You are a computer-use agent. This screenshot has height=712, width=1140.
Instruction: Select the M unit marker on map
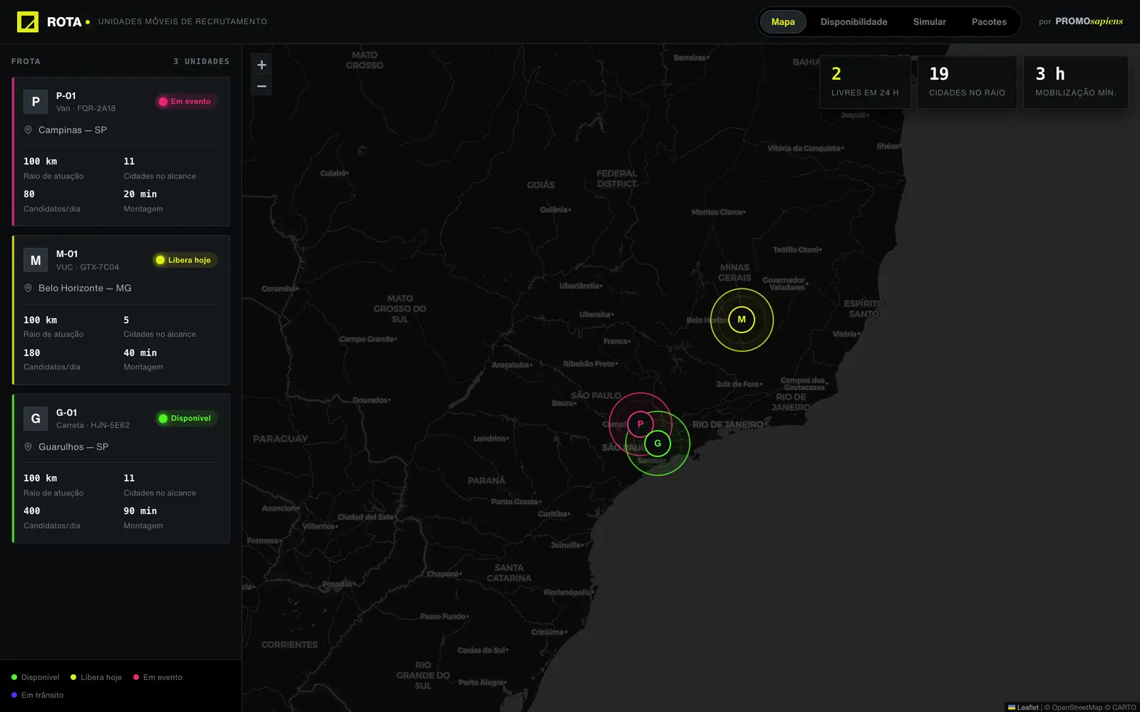coord(742,320)
